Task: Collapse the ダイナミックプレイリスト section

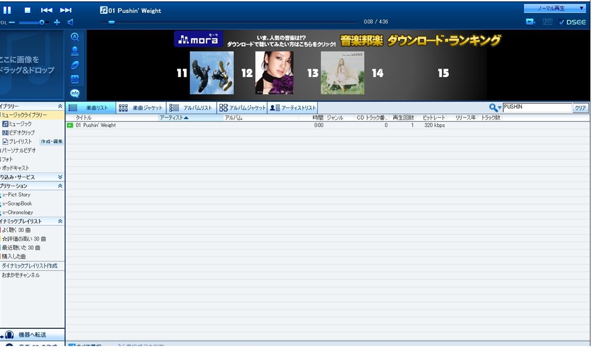Action: (60, 221)
